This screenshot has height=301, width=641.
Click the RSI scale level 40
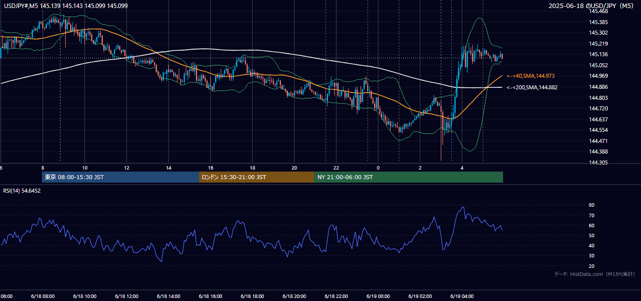pos(592,245)
